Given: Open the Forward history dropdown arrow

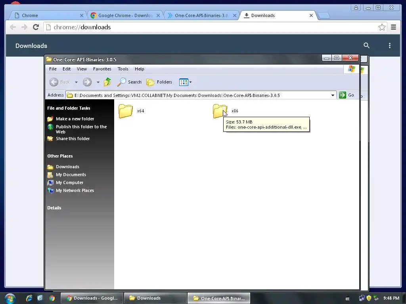Looking at the screenshot, I should click(x=98, y=82).
